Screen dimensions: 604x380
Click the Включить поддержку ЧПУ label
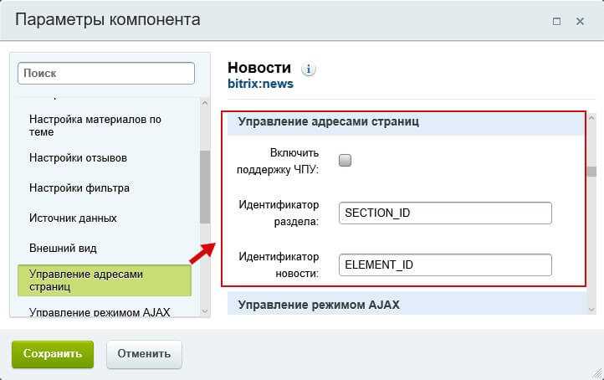(x=278, y=161)
